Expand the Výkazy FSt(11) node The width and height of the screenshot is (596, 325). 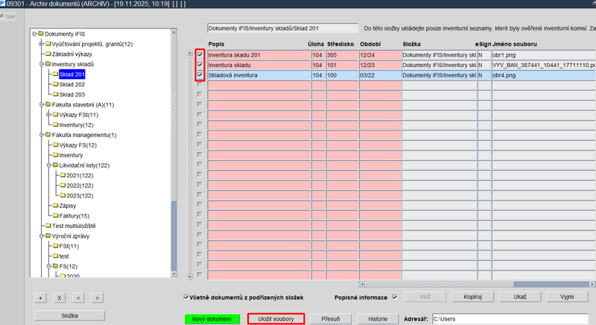click(x=48, y=115)
